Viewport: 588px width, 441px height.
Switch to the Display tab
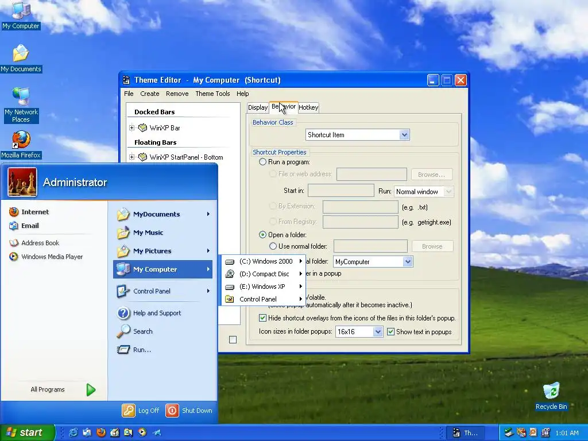258,107
